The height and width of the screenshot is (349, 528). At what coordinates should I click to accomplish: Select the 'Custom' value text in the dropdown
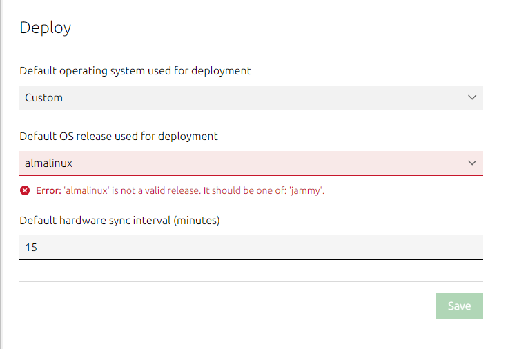(43, 98)
